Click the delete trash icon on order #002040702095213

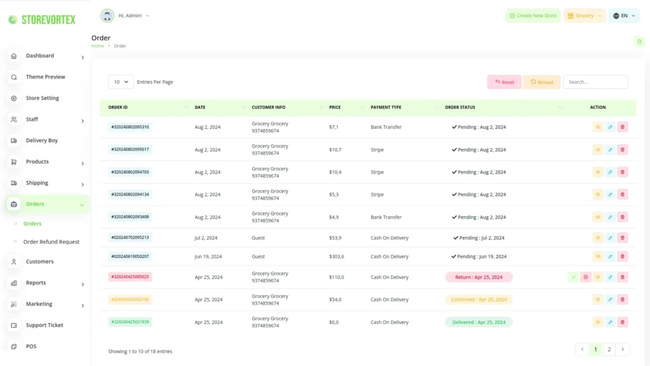click(x=623, y=238)
